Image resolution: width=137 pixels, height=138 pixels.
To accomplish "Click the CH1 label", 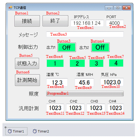I will coord(52,101).
